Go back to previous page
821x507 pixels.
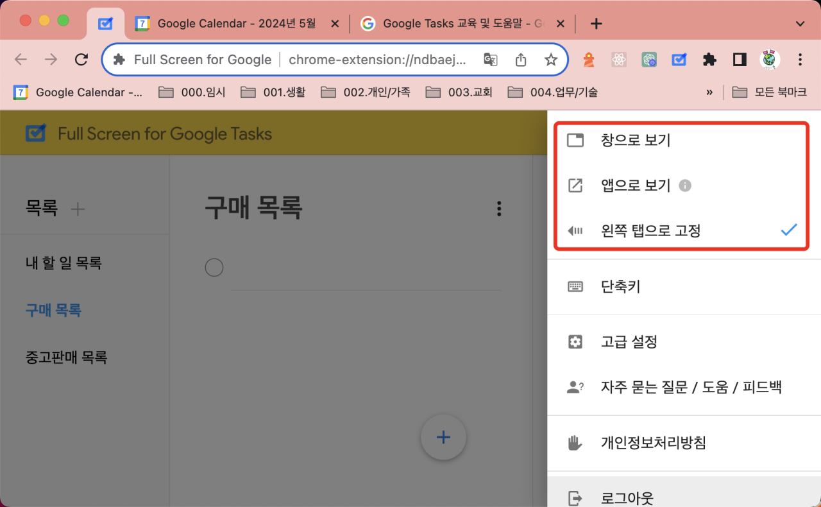coord(21,60)
